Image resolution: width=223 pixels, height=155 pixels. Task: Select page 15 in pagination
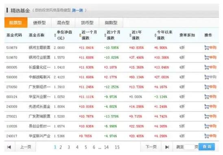pyautogui.click(x=117, y=147)
